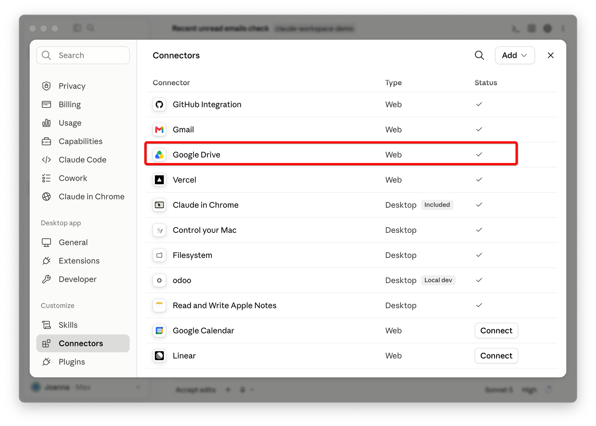Viewport: 596px width, 426px height.
Task: Click the Status column header
Action: [x=486, y=82]
